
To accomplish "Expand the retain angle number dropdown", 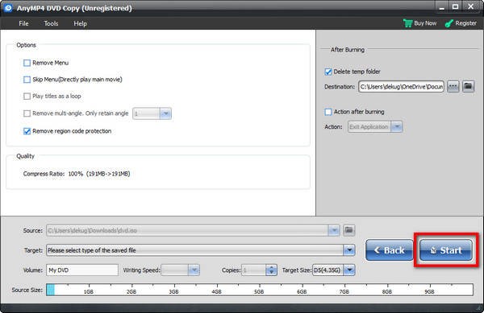I will click(x=165, y=113).
